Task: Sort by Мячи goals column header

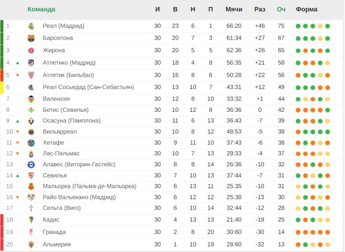Action: [234, 9]
